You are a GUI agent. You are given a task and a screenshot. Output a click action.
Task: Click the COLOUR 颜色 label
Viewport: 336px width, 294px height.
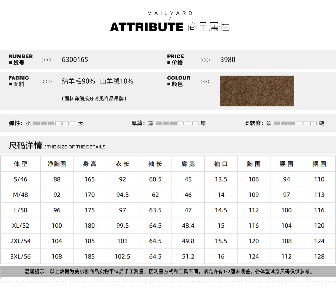click(179, 81)
